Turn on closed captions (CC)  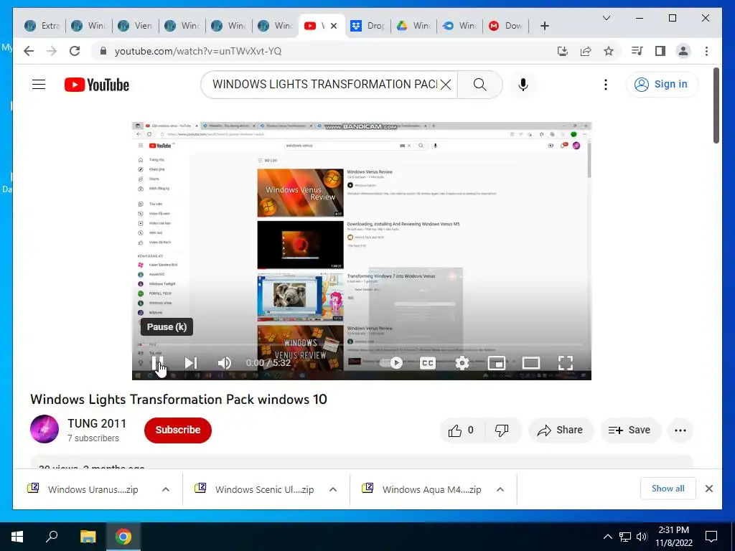click(x=428, y=362)
